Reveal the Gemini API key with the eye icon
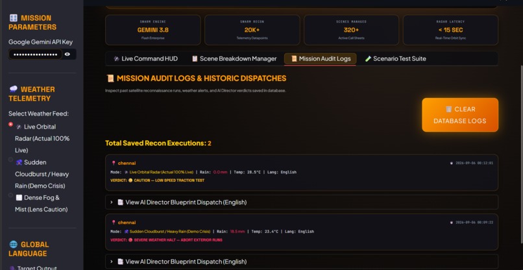 [67, 54]
